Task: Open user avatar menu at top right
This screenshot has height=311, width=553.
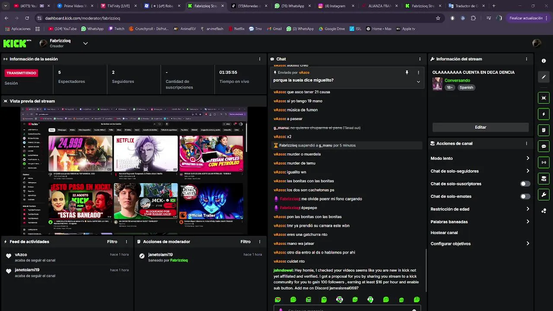Action: (537, 43)
